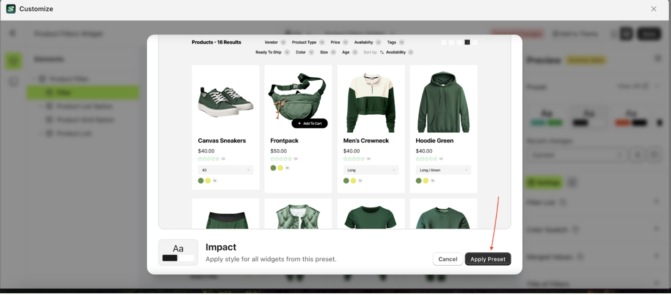Click the Hoodie Green product image
Image resolution: width=671 pixels, height=295 pixels.
(443, 102)
